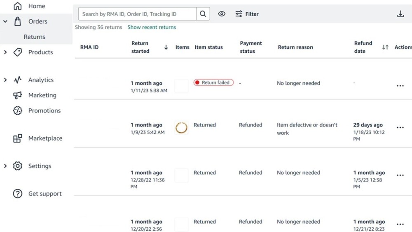Click the Analytics pulse icon
The height and width of the screenshot is (232, 412).
17,80
